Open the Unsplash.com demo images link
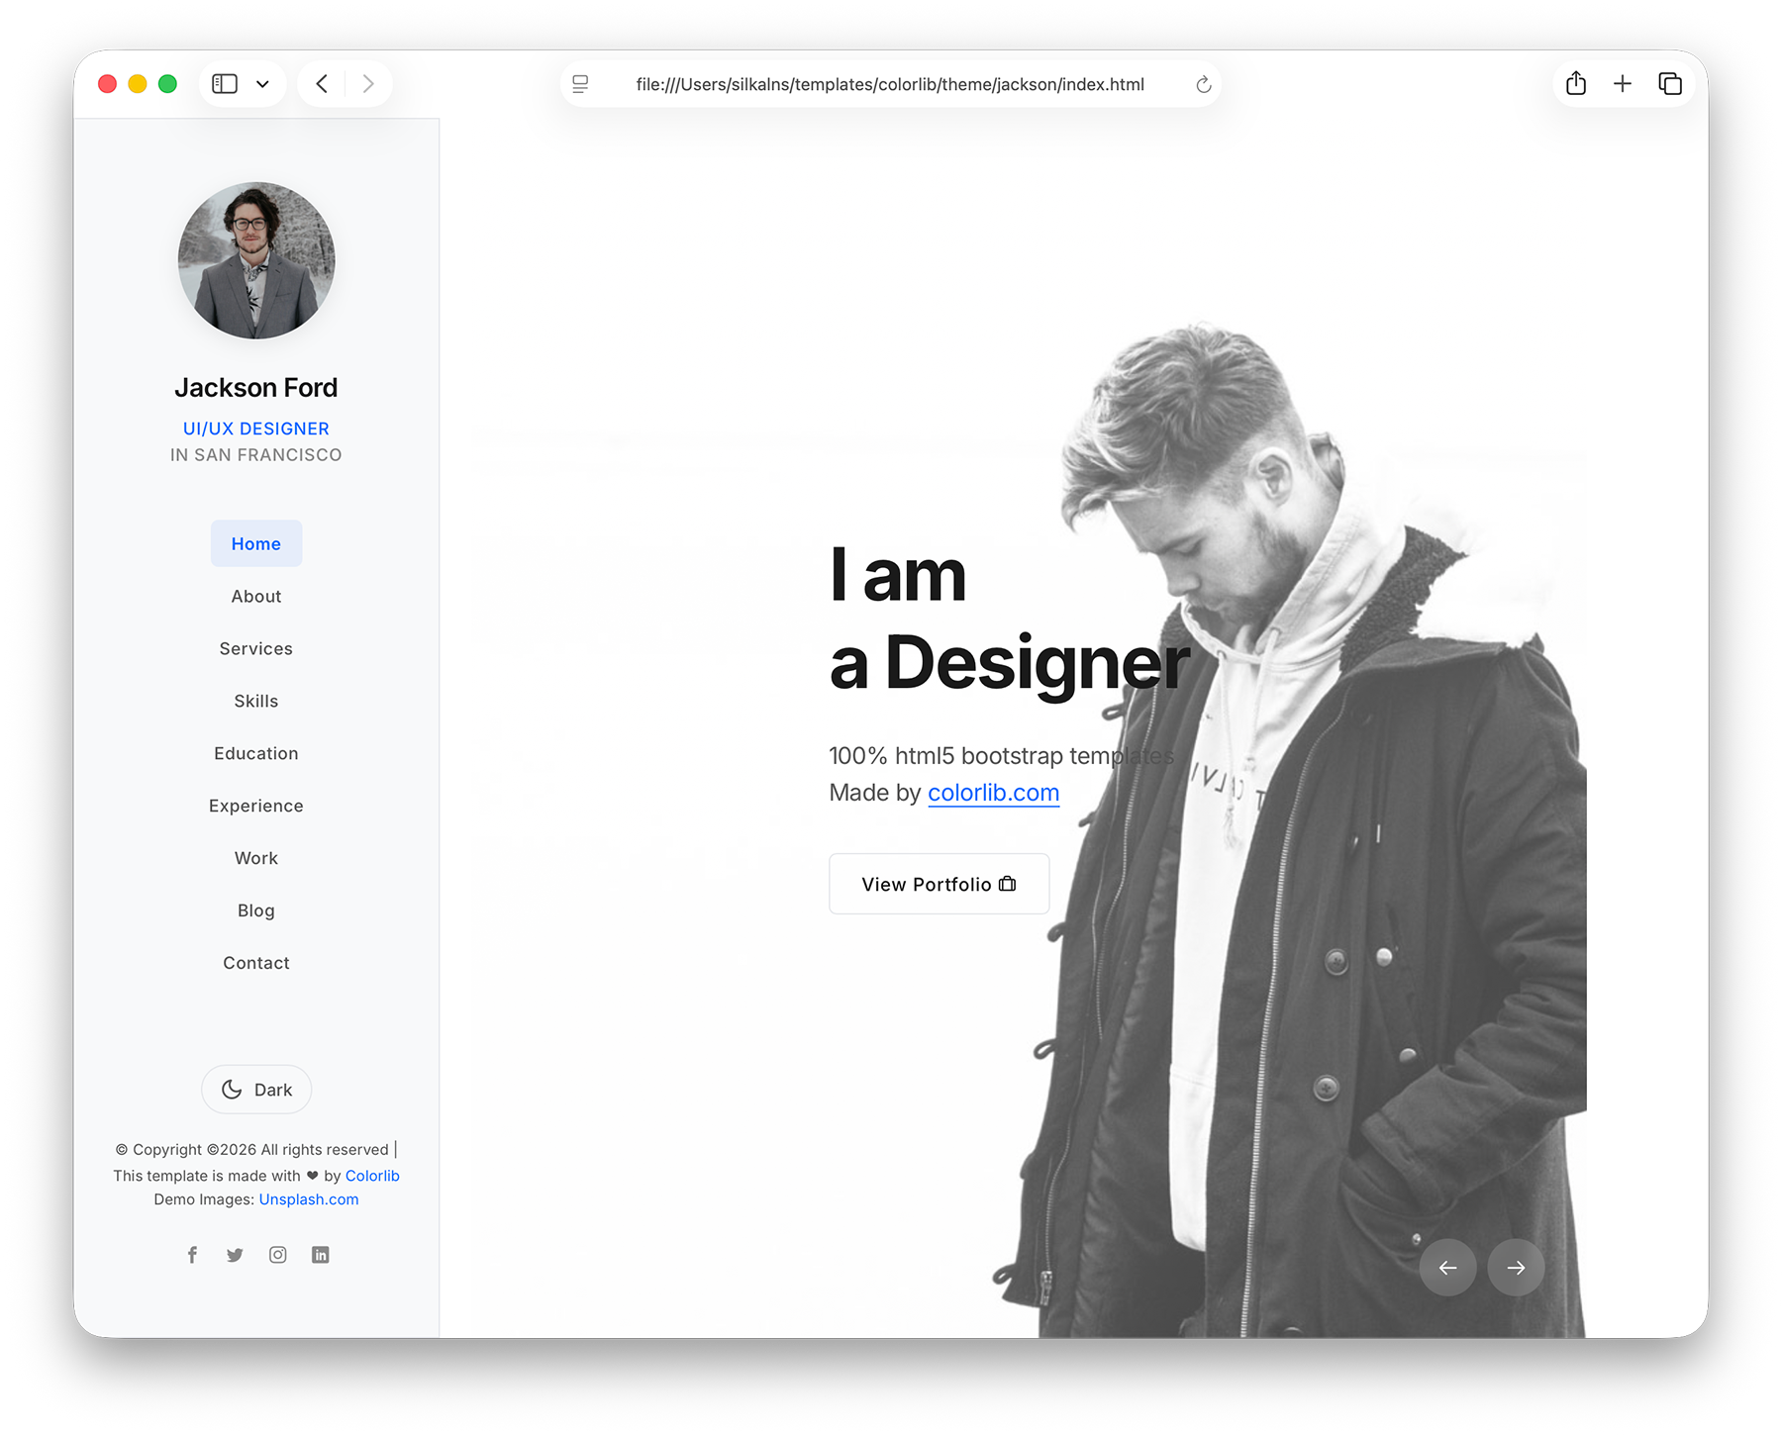 [x=308, y=1198]
